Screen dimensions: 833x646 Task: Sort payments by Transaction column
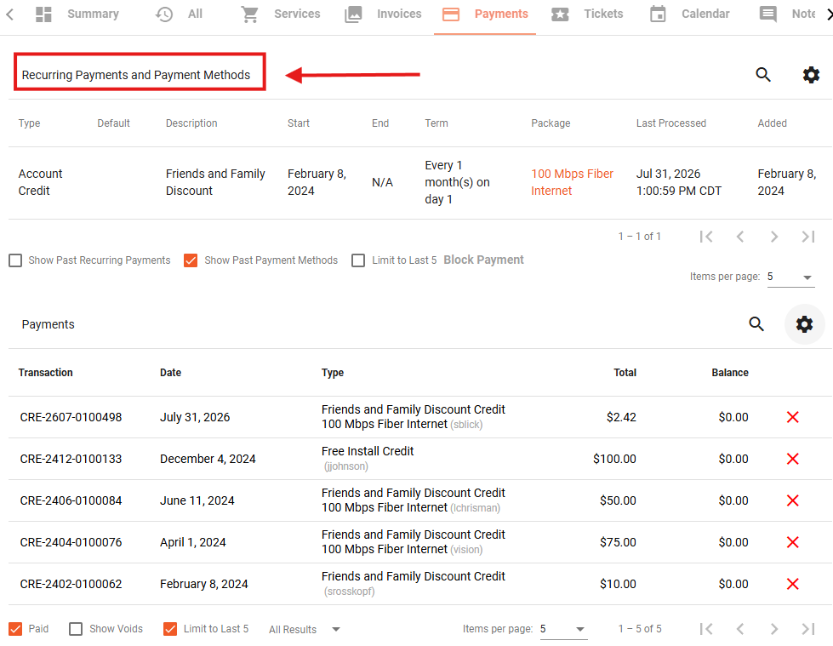[46, 373]
